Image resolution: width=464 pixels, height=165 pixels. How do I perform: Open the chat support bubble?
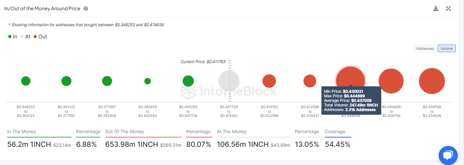click(x=448, y=155)
